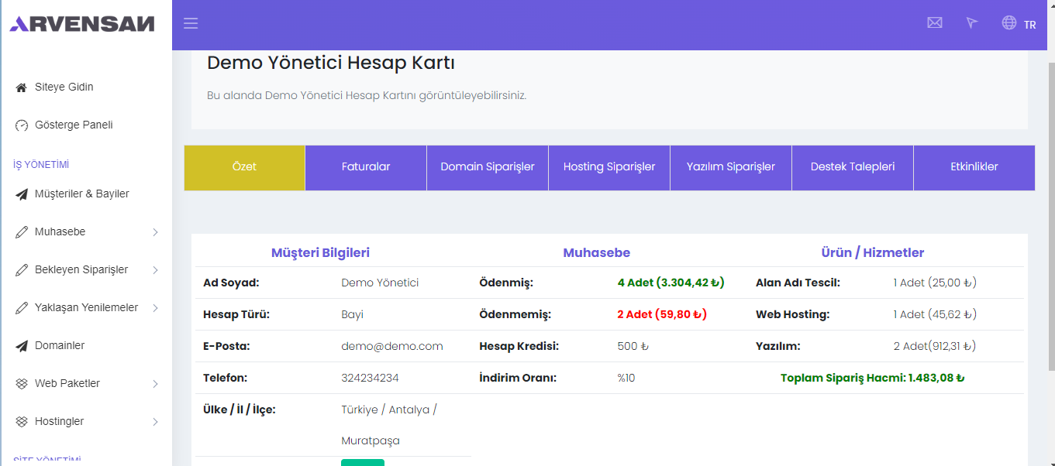Open Bekleyen Siparişler sidebar item
Viewport: 1055px width, 466px height.
pos(81,269)
